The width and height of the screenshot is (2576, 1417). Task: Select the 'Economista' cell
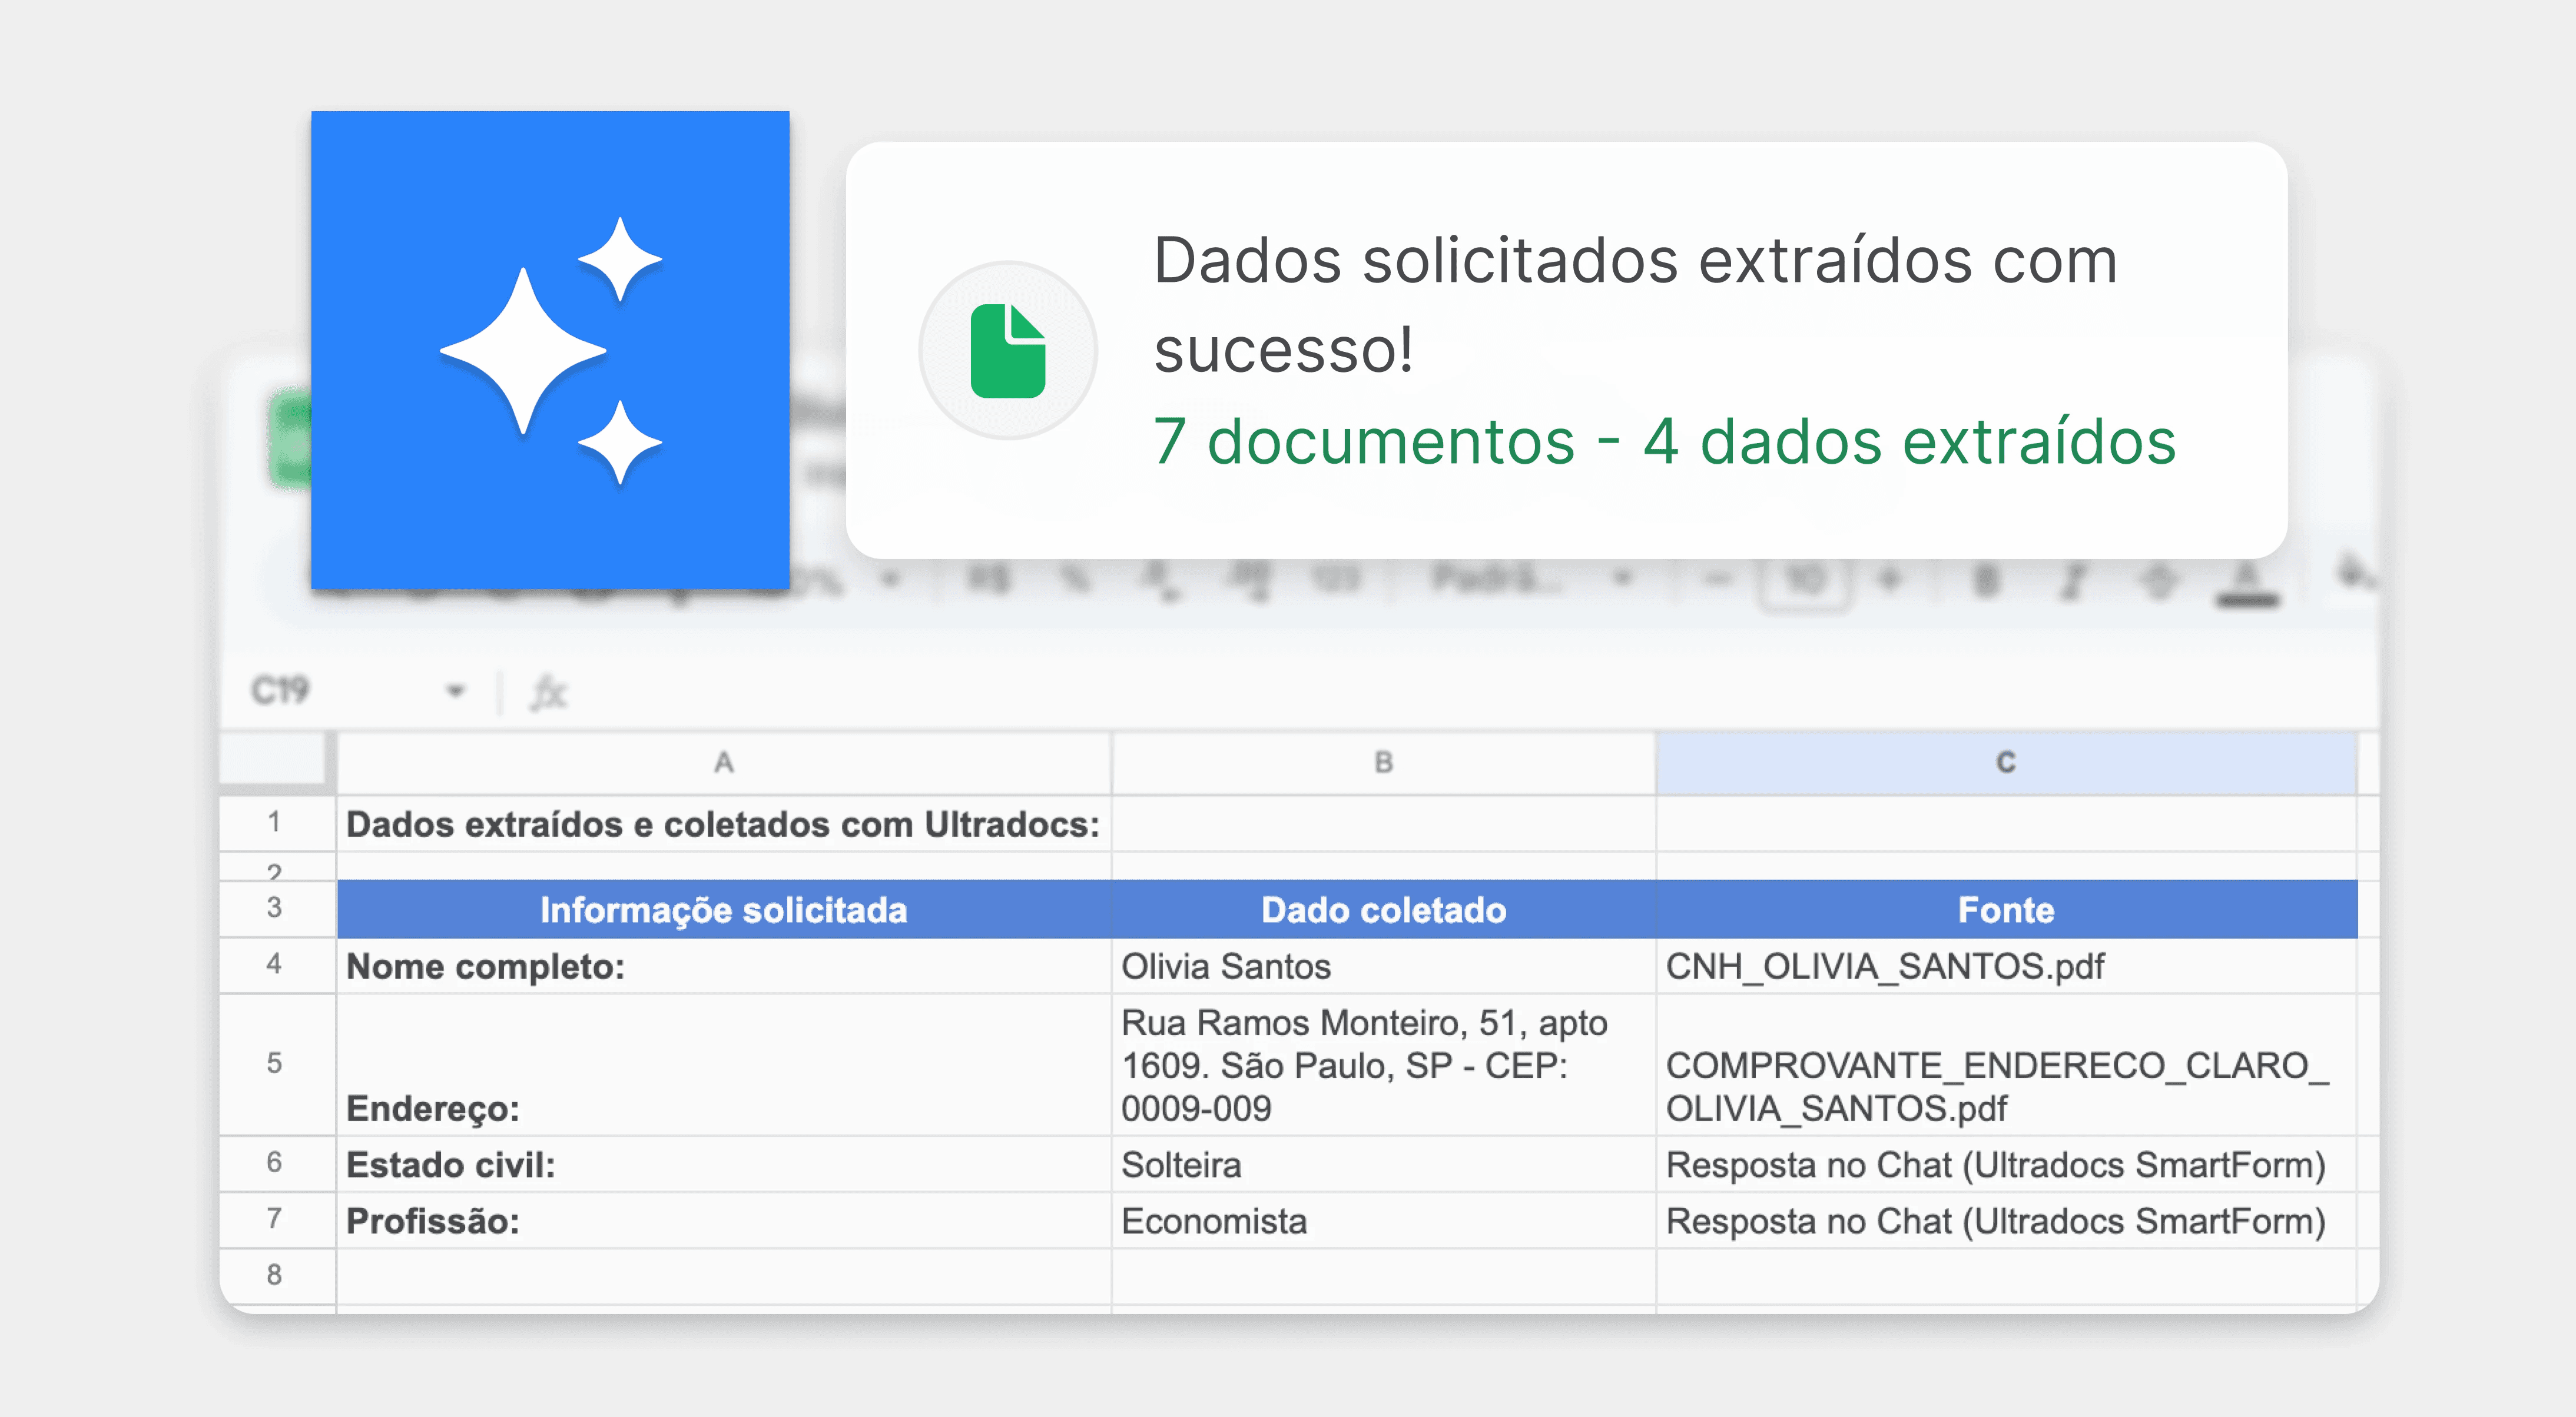pyautogui.click(x=1384, y=1220)
